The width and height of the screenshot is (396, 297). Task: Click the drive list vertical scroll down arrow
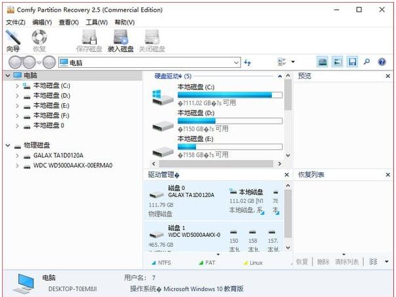click(x=288, y=155)
